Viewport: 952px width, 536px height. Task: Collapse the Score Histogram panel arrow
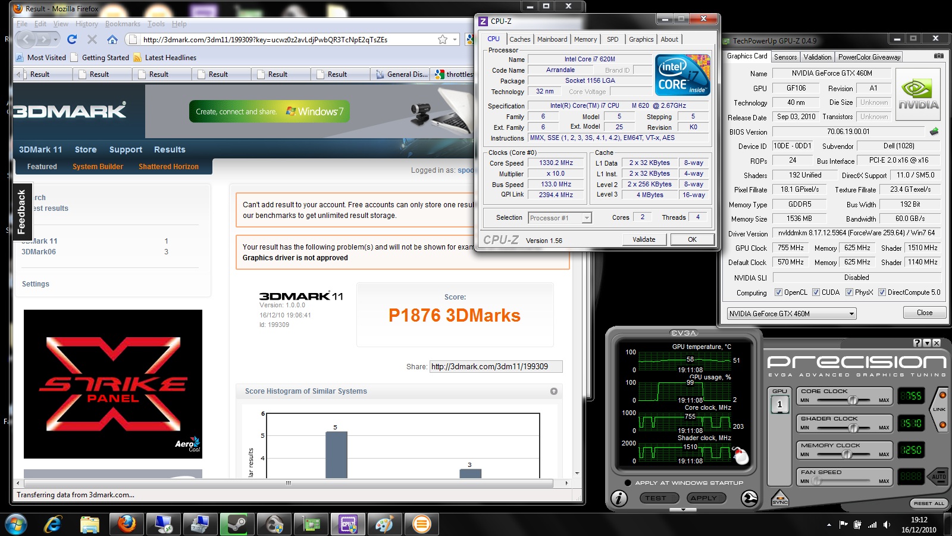tap(554, 391)
